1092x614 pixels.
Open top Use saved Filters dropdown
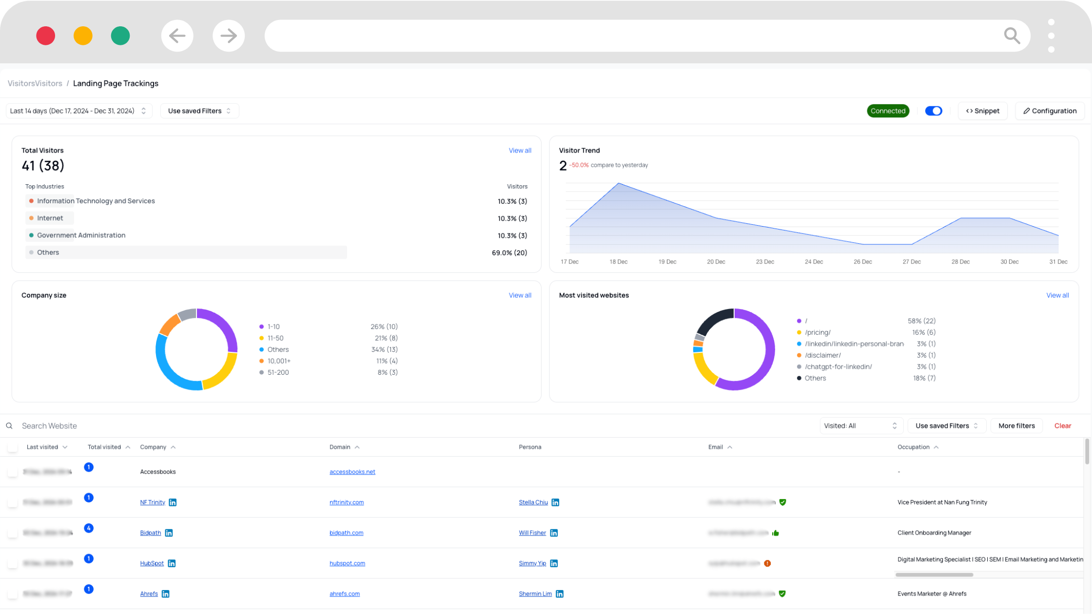[x=199, y=111]
